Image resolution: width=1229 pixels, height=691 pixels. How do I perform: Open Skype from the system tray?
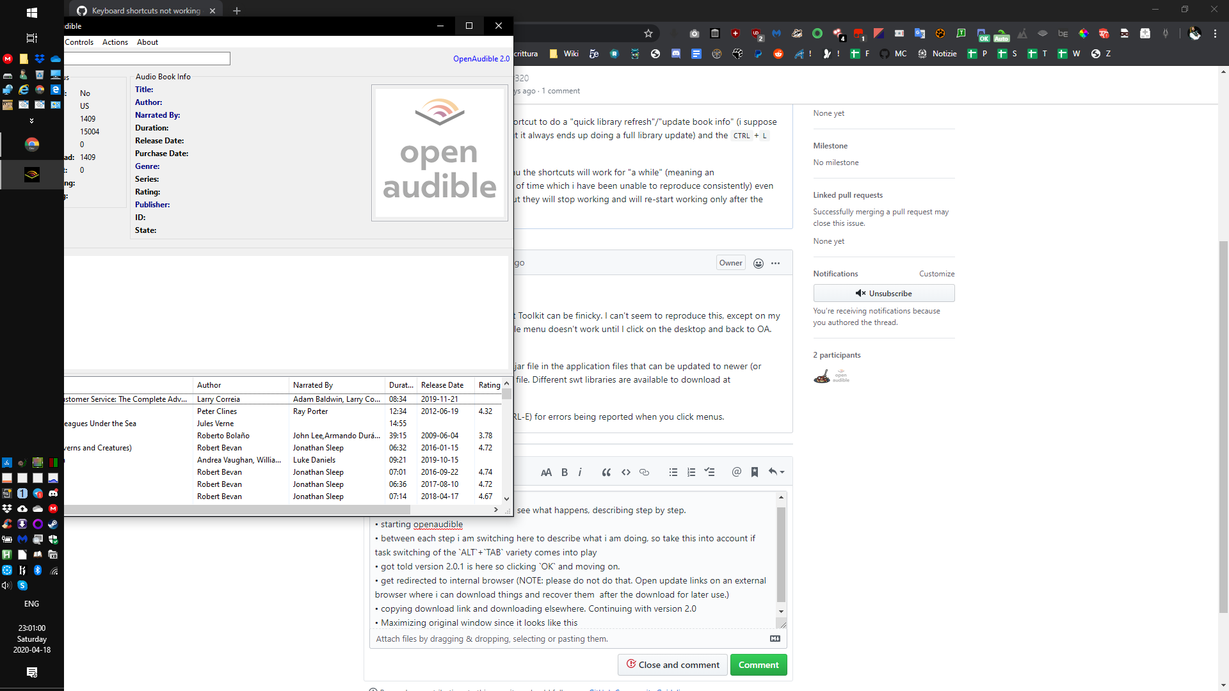[22, 586]
